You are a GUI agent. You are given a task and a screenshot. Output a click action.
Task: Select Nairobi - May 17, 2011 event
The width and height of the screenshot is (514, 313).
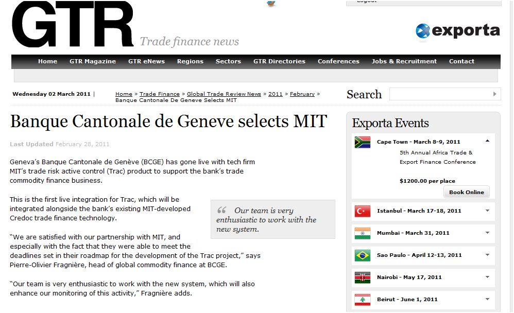tap(409, 277)
